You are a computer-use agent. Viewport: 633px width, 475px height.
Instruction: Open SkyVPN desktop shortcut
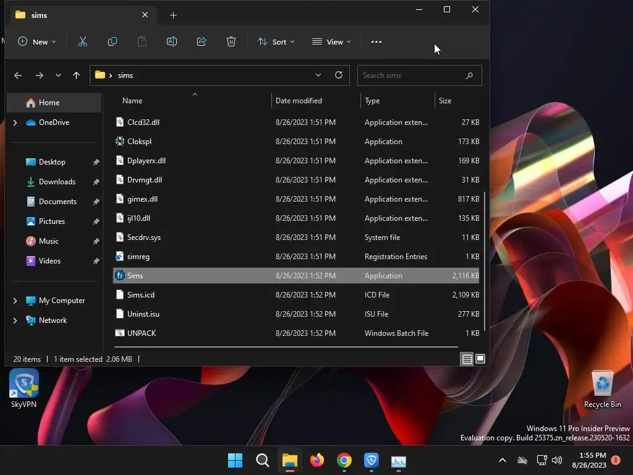[x=24, y=388]
